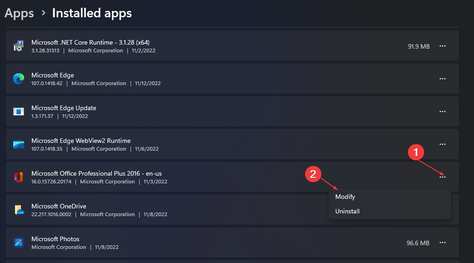This screenshot has width=474, height=263.
Task: Click the Microsoft Office Professional Plus icon
Action: (19, 177)
